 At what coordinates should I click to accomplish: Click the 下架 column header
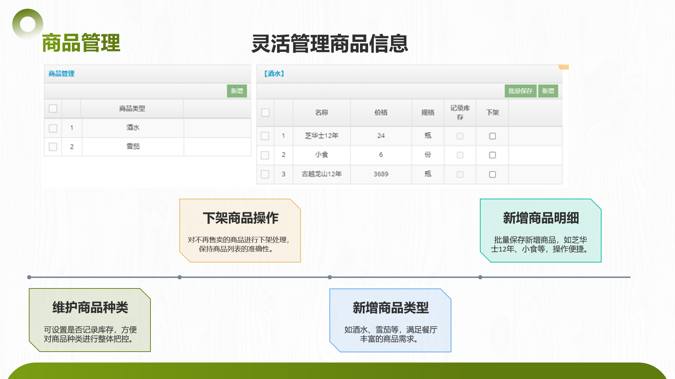click(493, 112)
